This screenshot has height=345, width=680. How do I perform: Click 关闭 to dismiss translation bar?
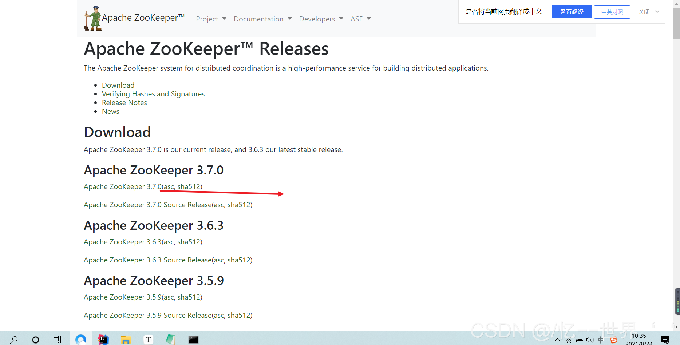tap(644, 12)
